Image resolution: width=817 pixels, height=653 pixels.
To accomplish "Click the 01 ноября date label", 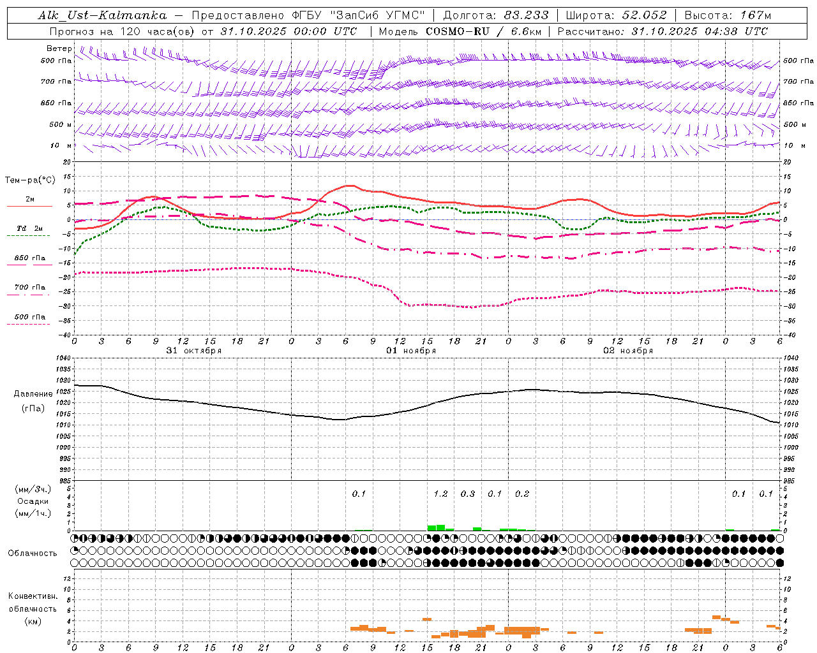I will tap(411, 350).
